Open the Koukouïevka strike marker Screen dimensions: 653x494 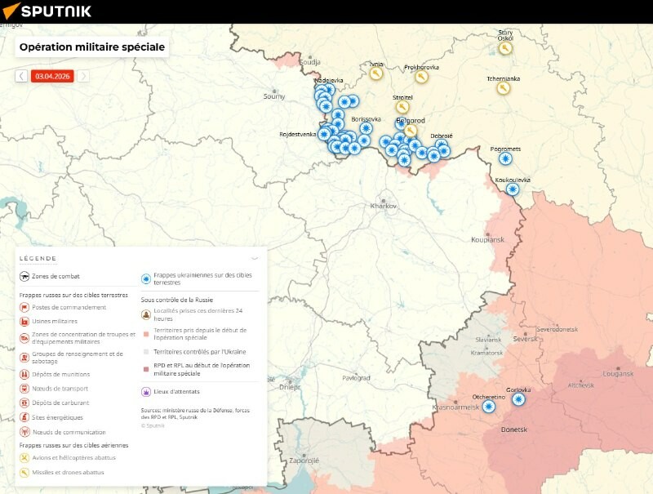(513, 189)
